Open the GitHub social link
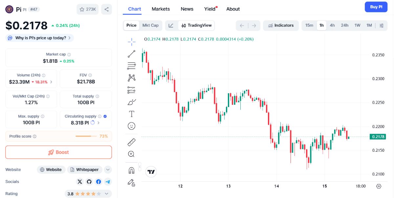394x198 pixels. 89,182
